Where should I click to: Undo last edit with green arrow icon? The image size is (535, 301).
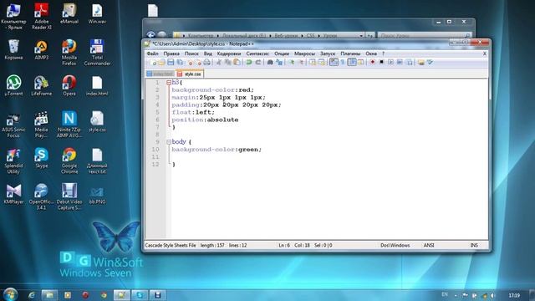[249, 62]
